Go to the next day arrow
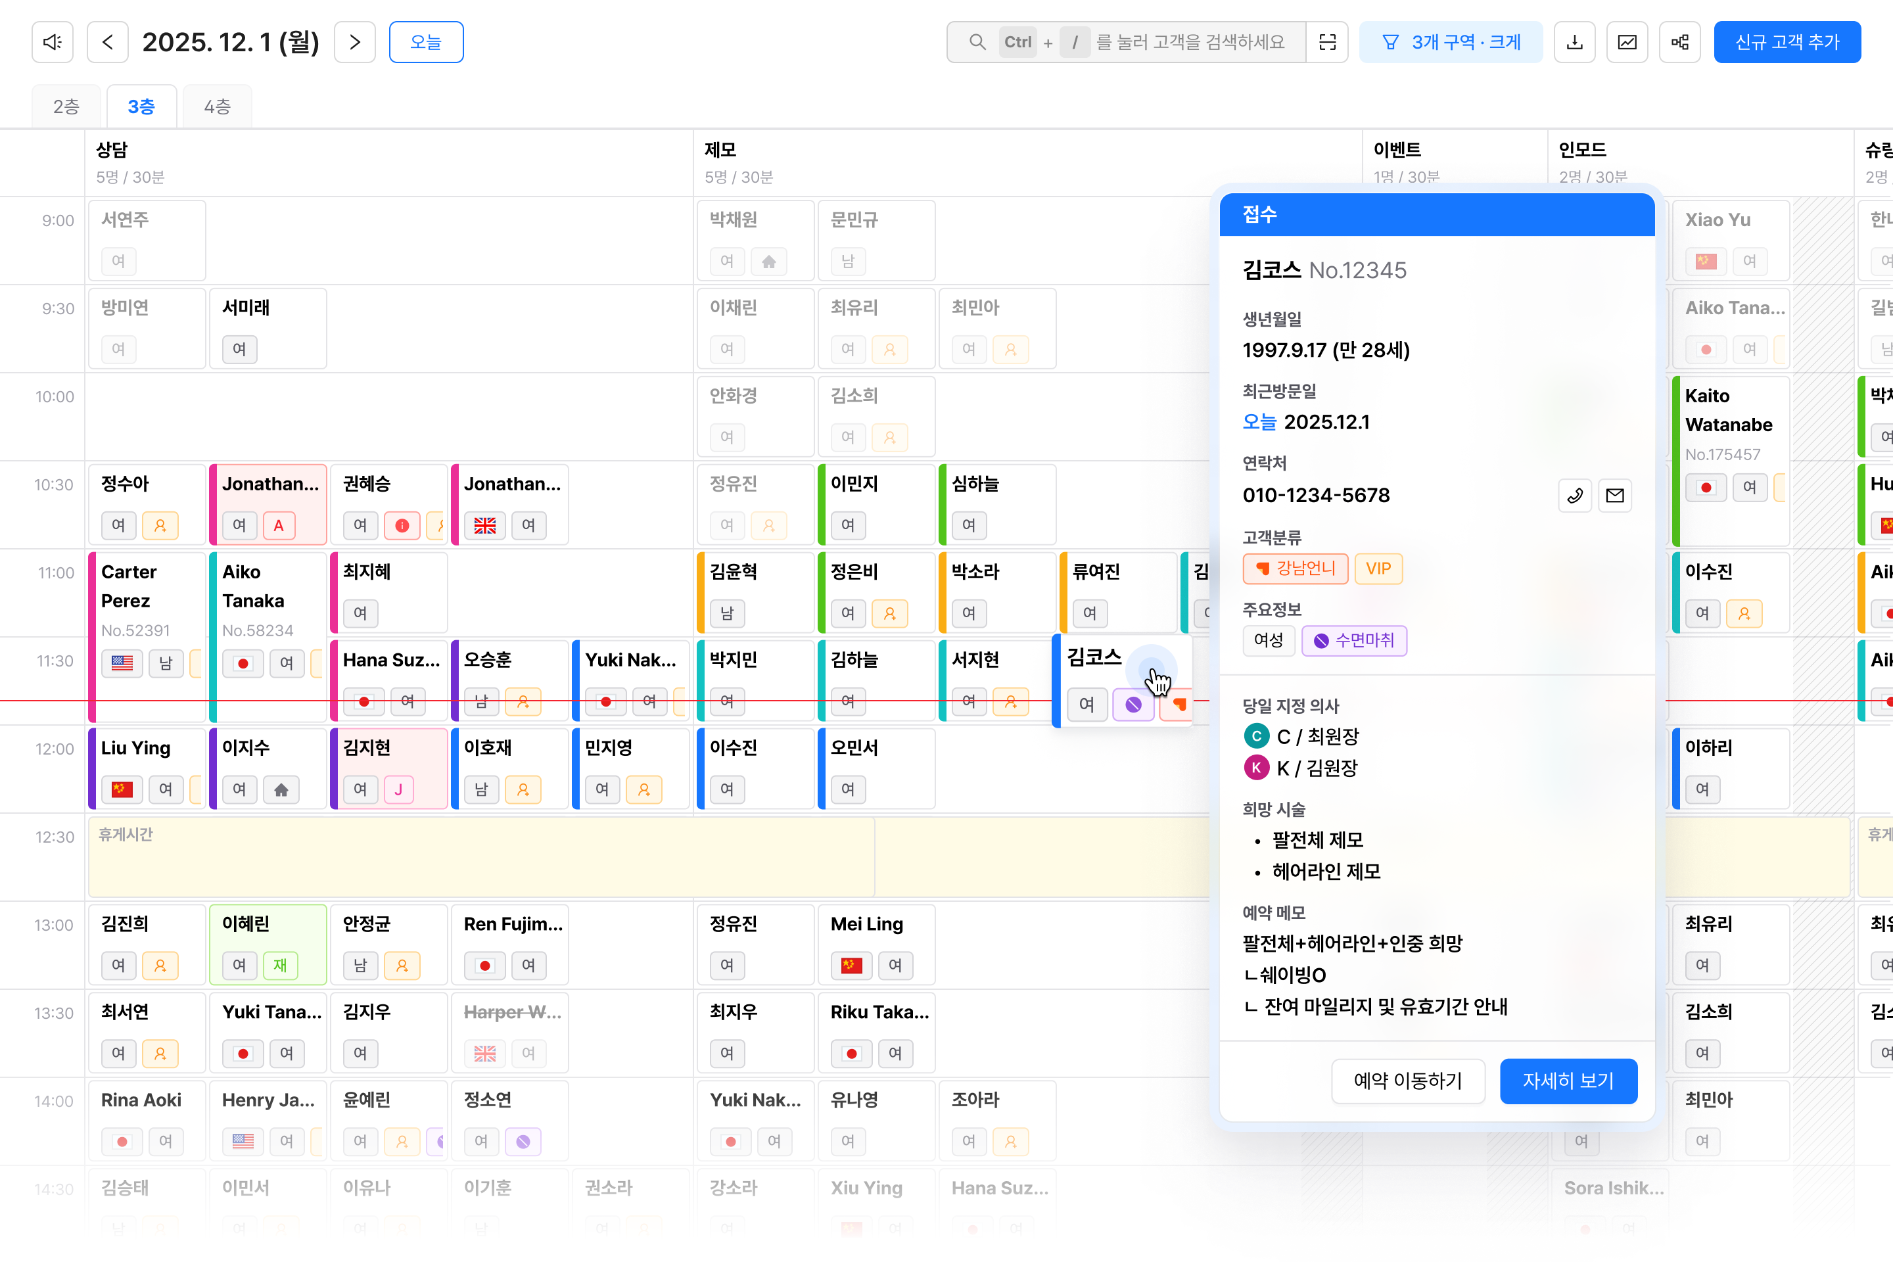The width and height of the screenshot is (1893, 1262). point(354,42)
